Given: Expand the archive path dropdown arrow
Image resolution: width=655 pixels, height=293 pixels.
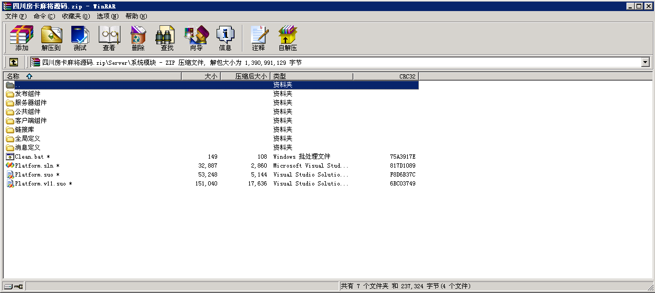Looking at the screenshot, I should point(645,62).
